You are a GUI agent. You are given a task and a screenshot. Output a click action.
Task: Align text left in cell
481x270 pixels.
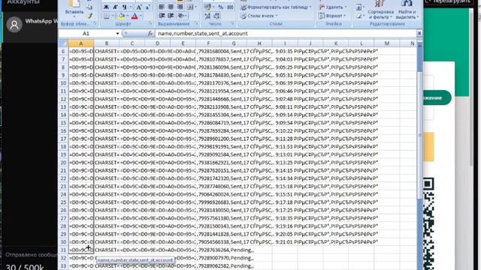point(162,7)
